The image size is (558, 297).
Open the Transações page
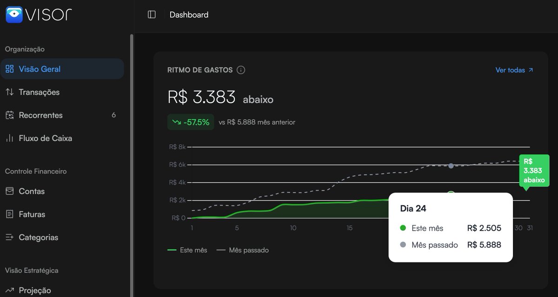point(62,92)
